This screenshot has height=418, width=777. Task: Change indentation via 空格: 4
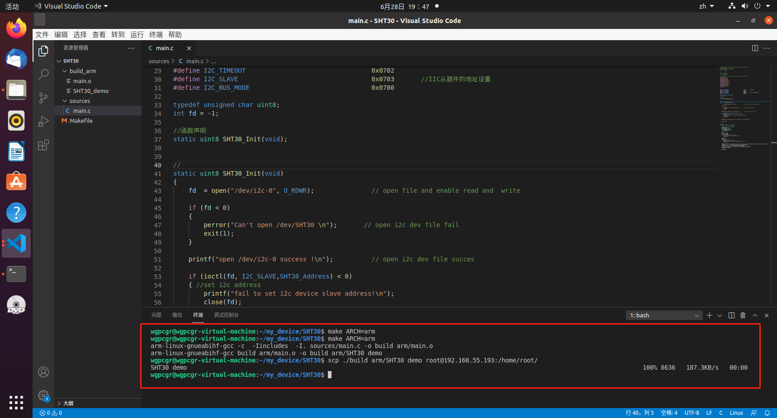(669, 413)
